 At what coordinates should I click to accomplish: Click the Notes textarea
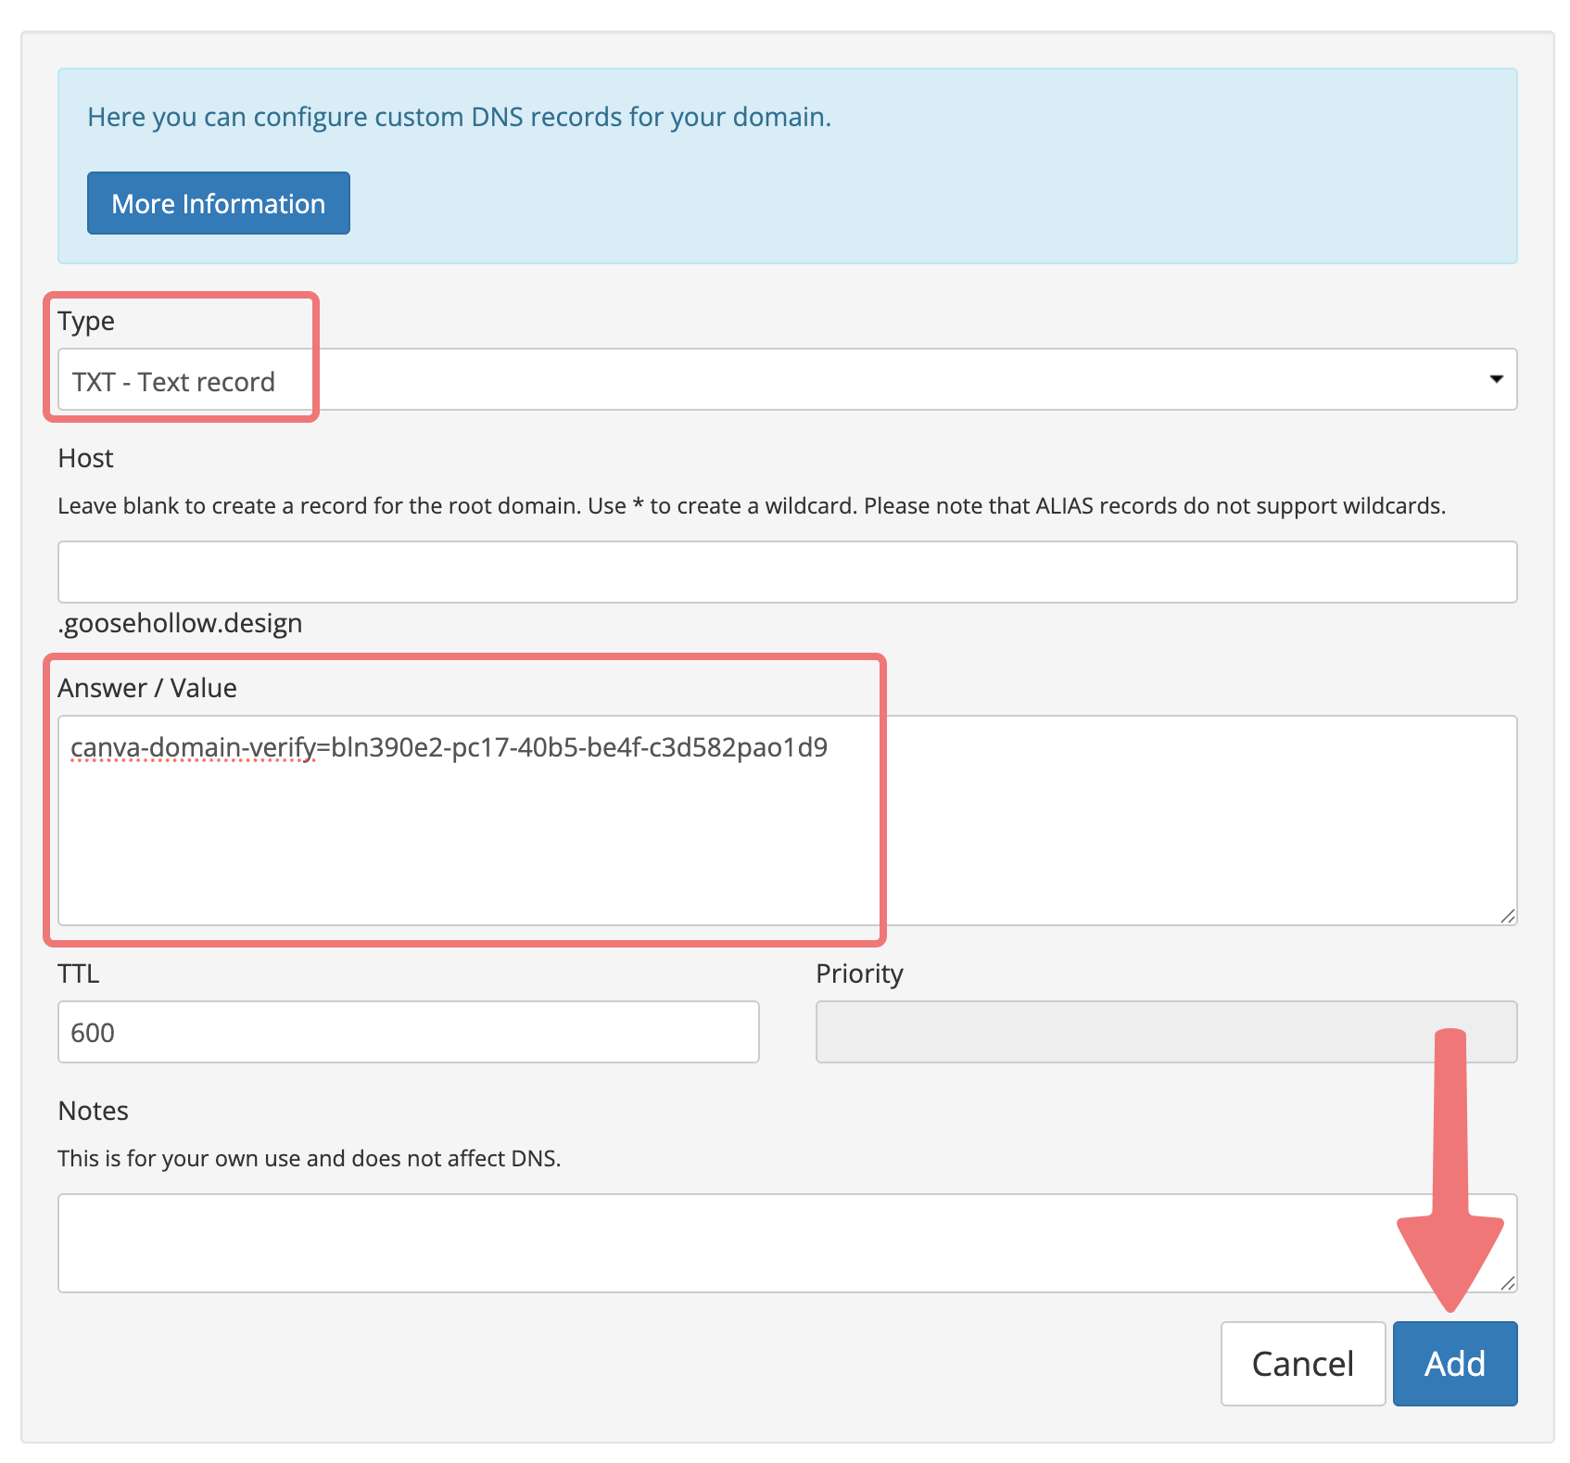click(x=787, y=1243)
